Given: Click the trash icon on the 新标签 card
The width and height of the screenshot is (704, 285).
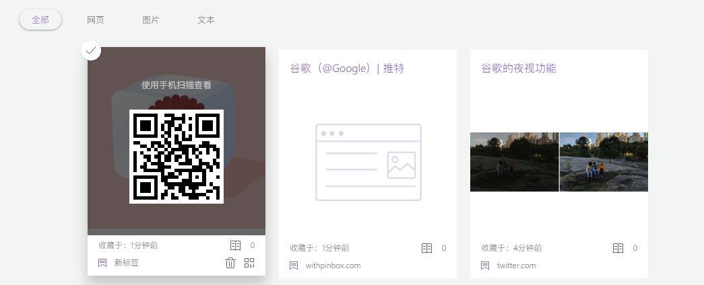Looking at the screenshot, I should 230,263.
